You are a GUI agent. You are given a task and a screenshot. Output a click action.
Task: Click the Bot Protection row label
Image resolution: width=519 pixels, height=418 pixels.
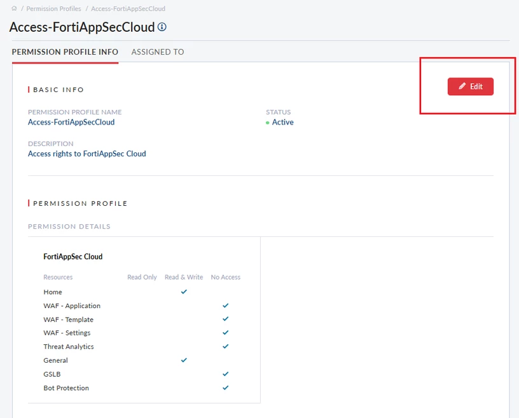click(66, 388)
